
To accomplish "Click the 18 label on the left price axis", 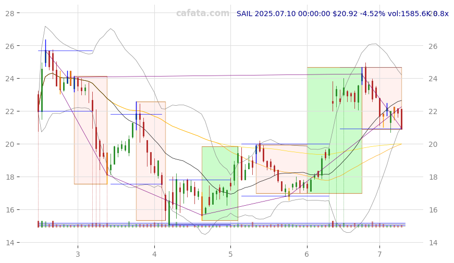I will (x=10, y=177).
